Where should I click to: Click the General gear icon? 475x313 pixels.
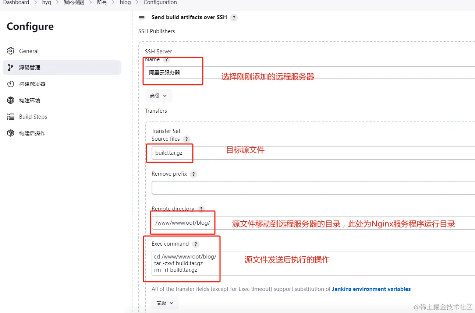coord(11,51)
